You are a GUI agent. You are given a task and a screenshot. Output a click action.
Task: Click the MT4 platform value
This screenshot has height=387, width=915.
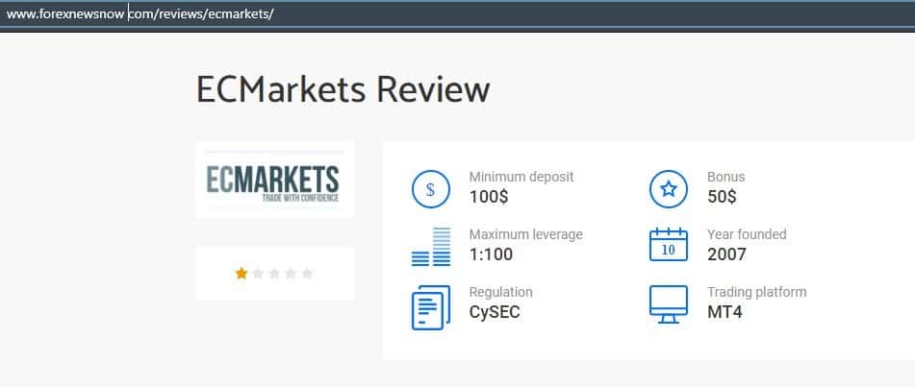[x=724, y=312]
